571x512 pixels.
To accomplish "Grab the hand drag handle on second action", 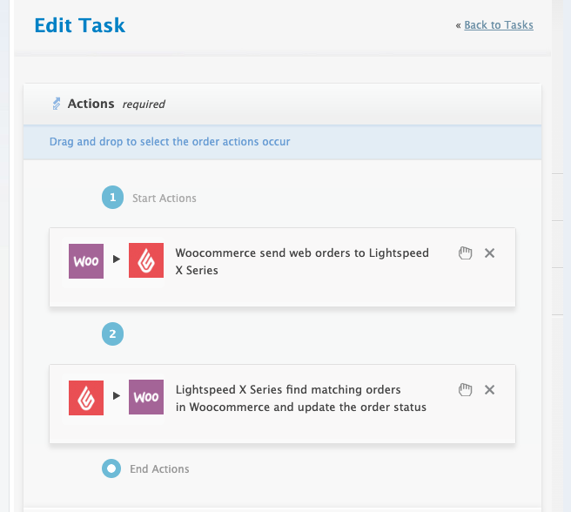I will pos(465,390).
